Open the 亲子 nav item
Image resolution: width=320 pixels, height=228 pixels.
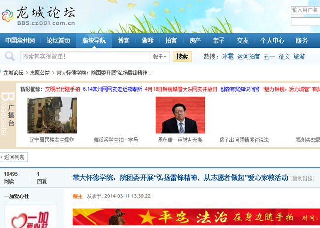(x=219, y=40)
